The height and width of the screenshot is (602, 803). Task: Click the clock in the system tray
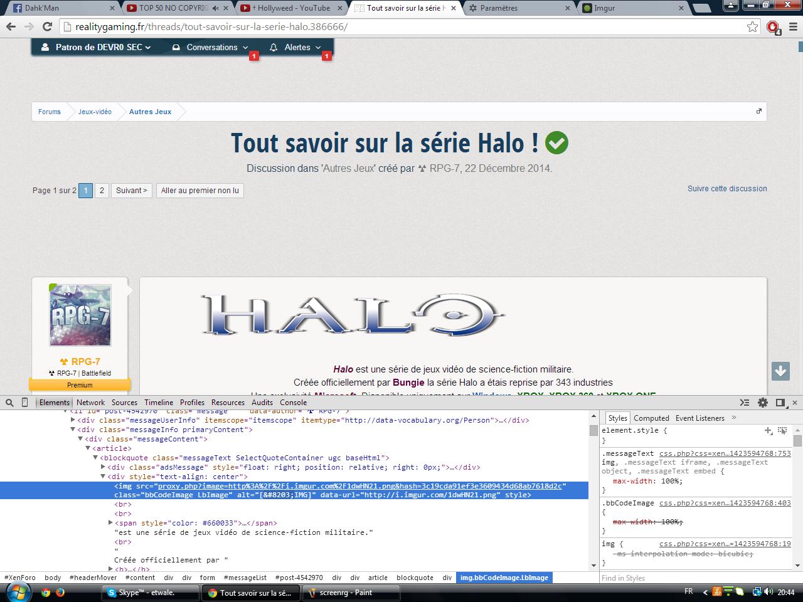pos(786,593)
